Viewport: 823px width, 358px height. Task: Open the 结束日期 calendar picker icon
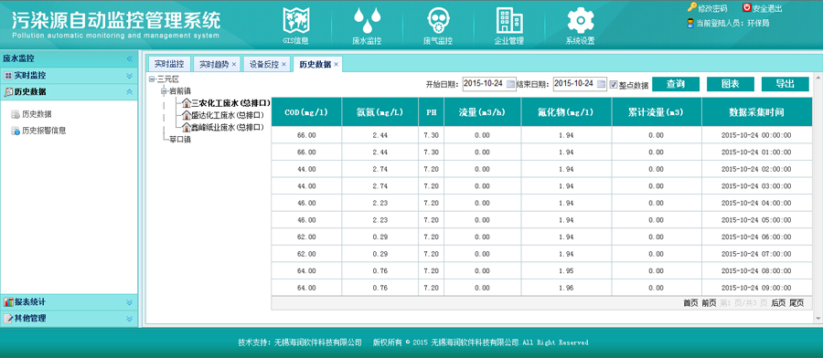tap(602, 84)
